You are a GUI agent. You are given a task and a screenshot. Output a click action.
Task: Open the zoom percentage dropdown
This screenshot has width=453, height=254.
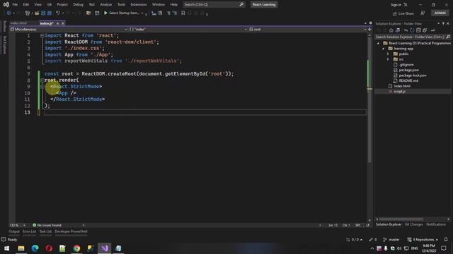[x=24, y=225]
